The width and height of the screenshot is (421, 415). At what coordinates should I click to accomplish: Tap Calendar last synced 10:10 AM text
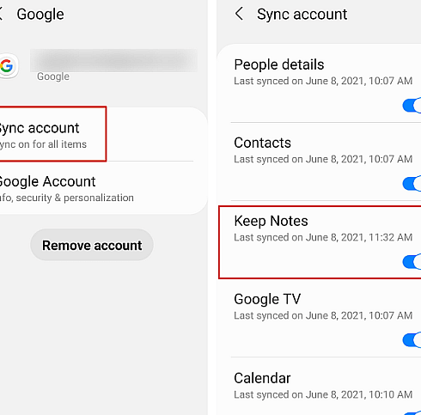click(323, 394)
